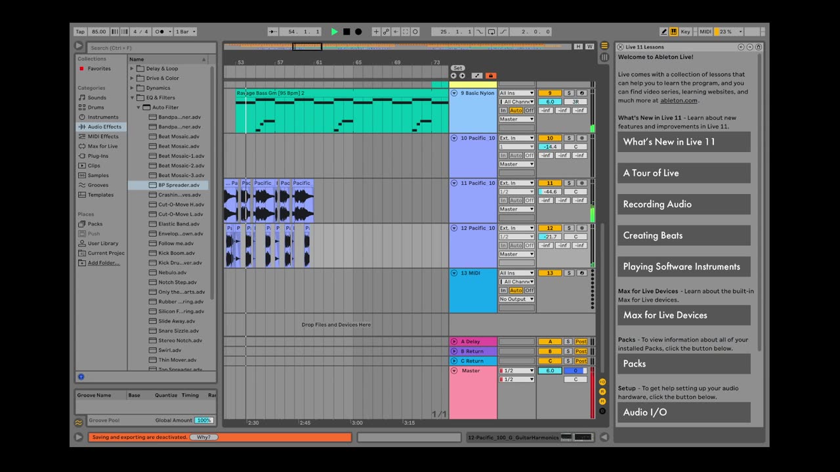
Task: Adjust Master volume 6.0 slider
Action: click(550, 370)
